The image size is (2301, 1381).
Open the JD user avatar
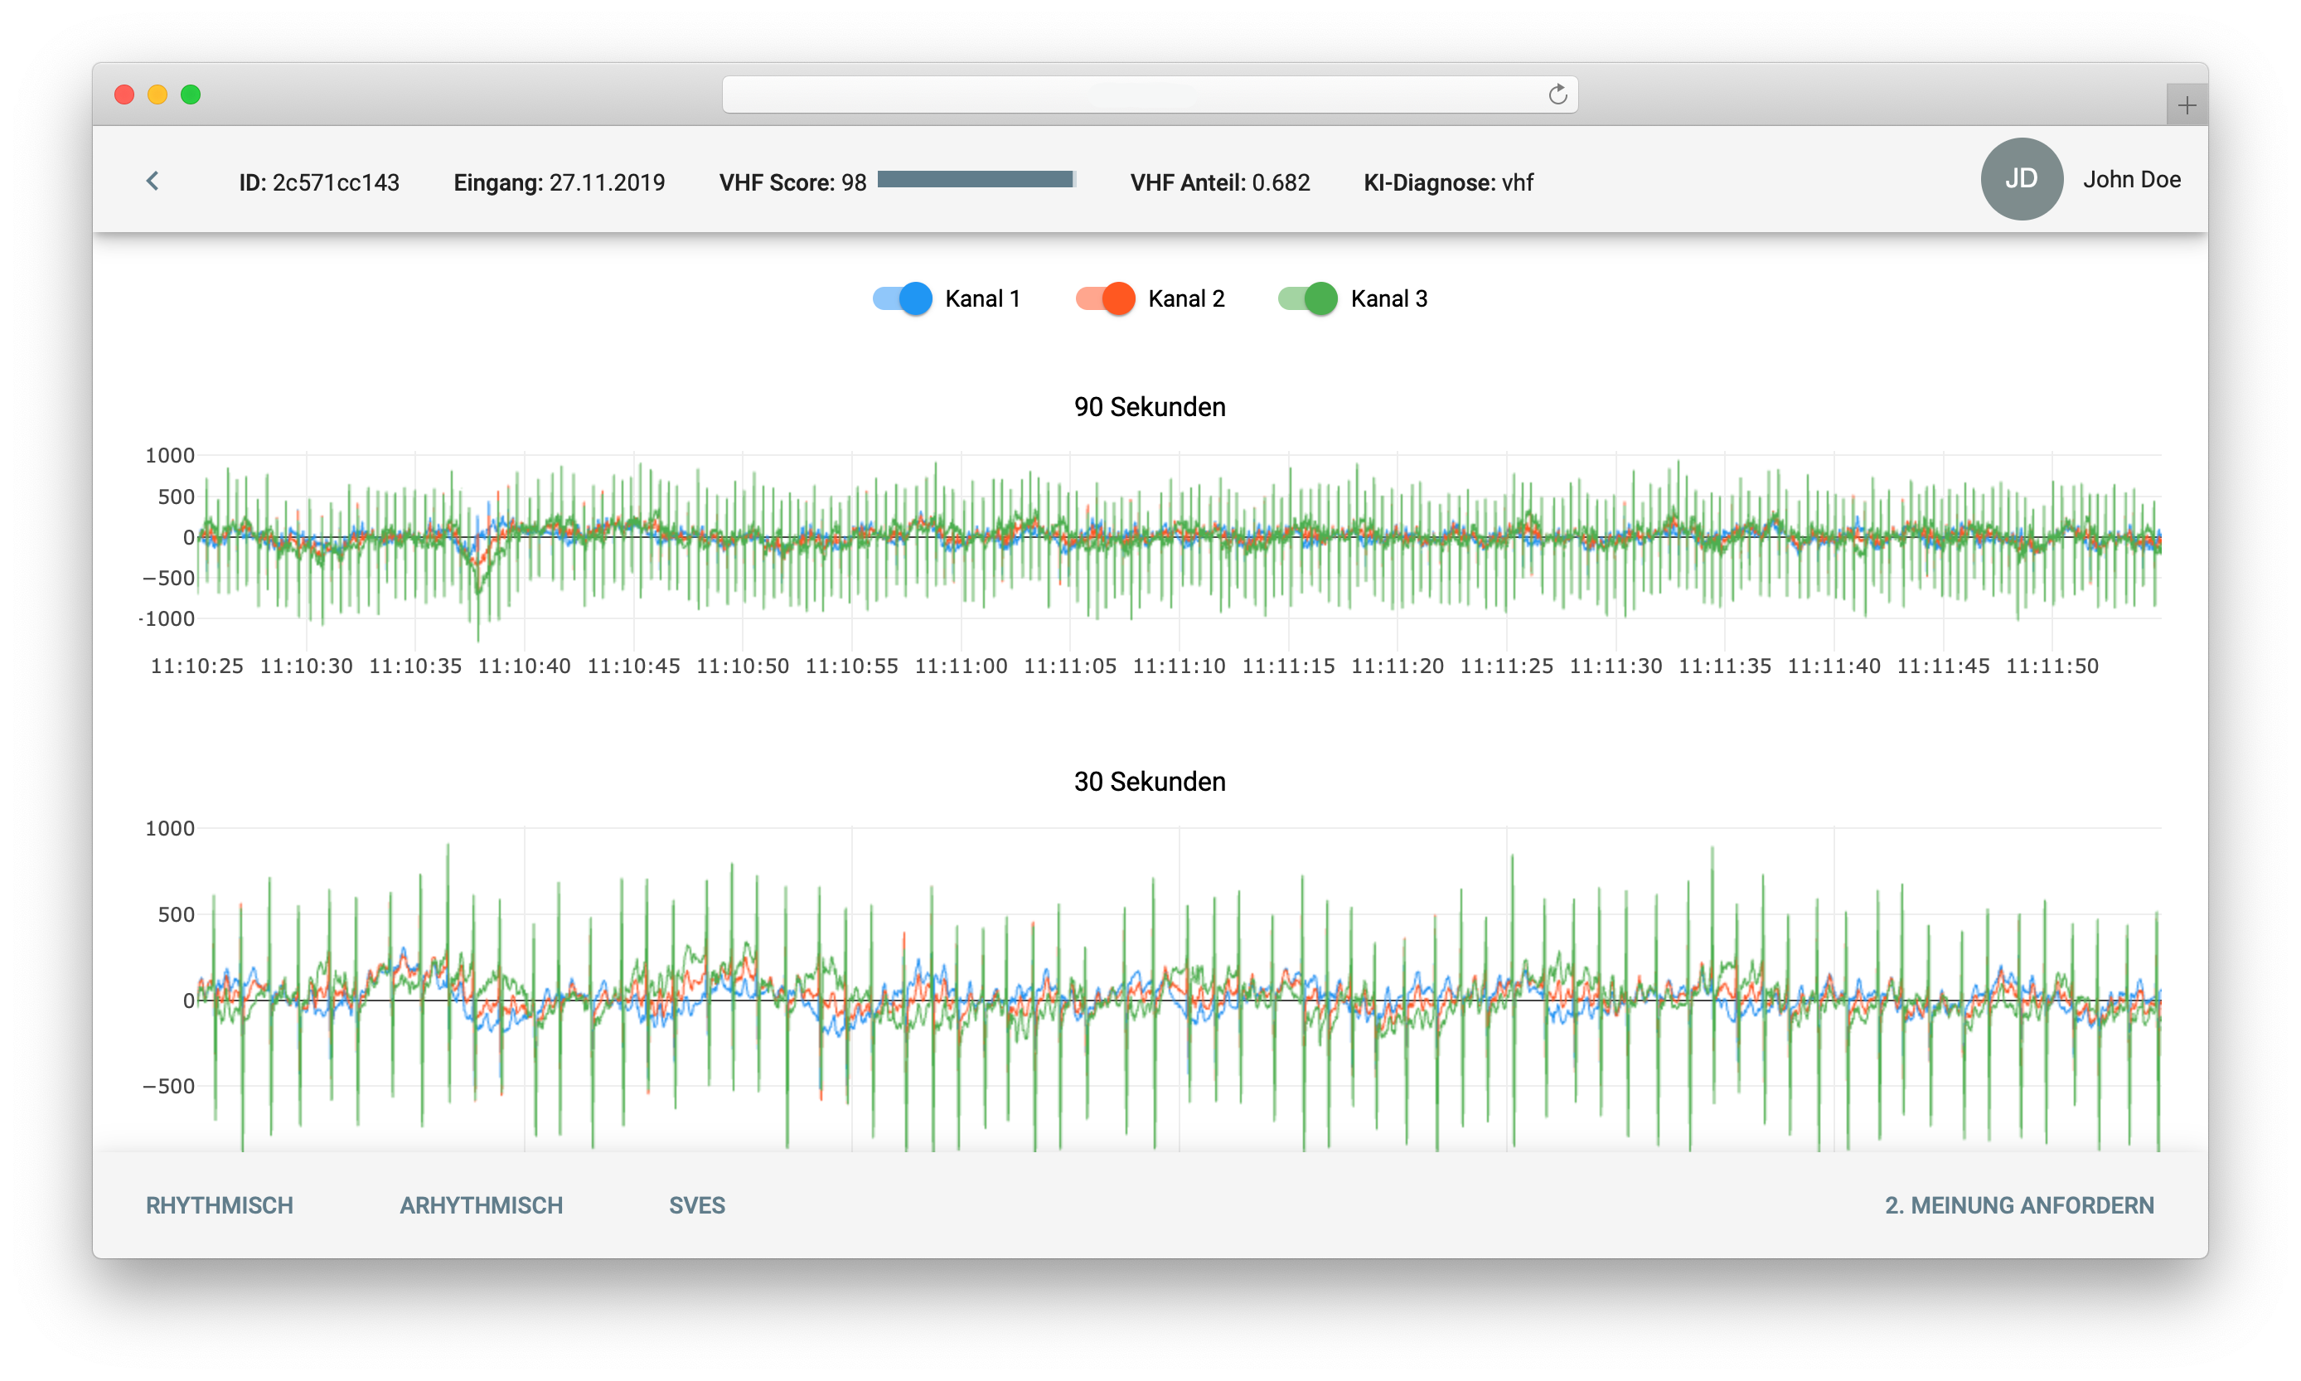2021,179
